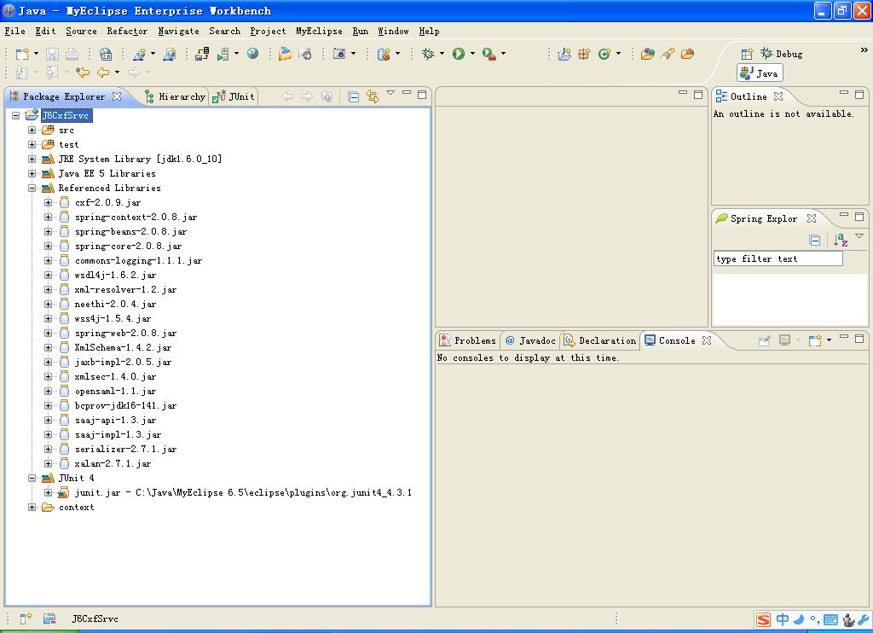Select the context folder in tree

click(x=76, y=508)
